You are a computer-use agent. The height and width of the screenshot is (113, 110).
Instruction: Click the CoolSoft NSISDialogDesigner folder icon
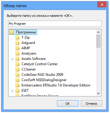(x=17, y=80)
